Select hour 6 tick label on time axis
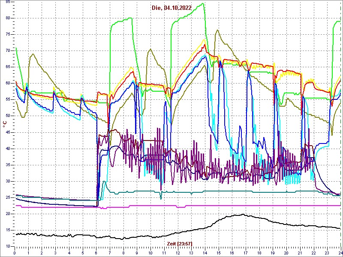 [x=96, y=253]
